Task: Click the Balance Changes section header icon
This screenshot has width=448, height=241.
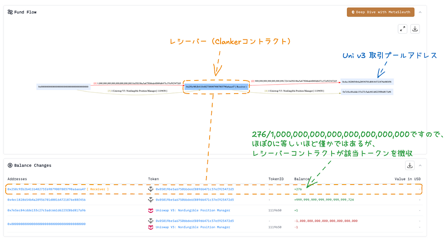Action: 10,165
